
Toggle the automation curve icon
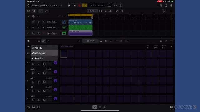point(46,11)
